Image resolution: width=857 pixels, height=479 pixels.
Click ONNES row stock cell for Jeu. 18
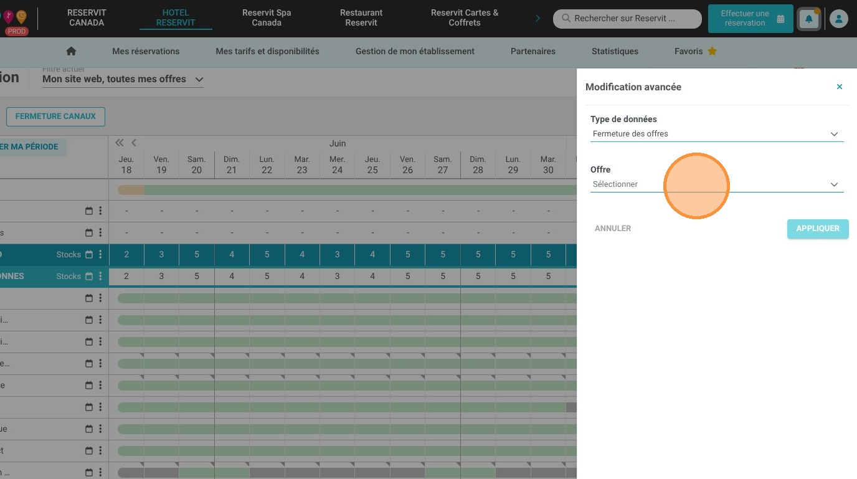(x=126, y=276)
